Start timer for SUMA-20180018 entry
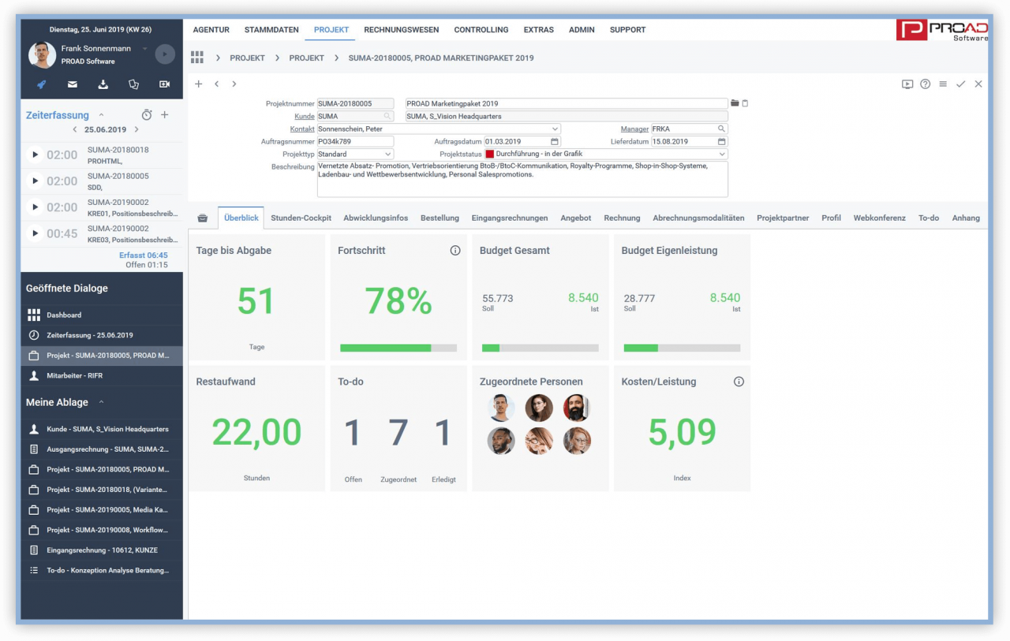The height and width of the screenshot is (641, 1010). tap(34, 155)
